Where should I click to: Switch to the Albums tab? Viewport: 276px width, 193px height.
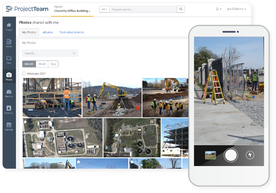click(x=48, y=32)
